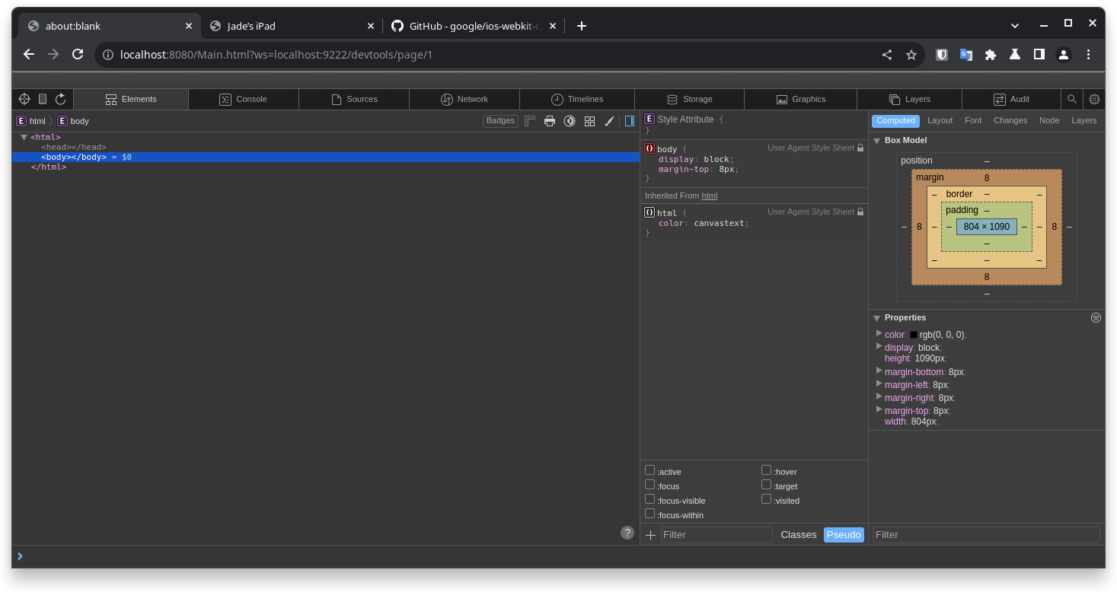This screenshot has height=592, width=1117.
Task: Click the black color swatch for color property
Action: click(x=914, y=335)
